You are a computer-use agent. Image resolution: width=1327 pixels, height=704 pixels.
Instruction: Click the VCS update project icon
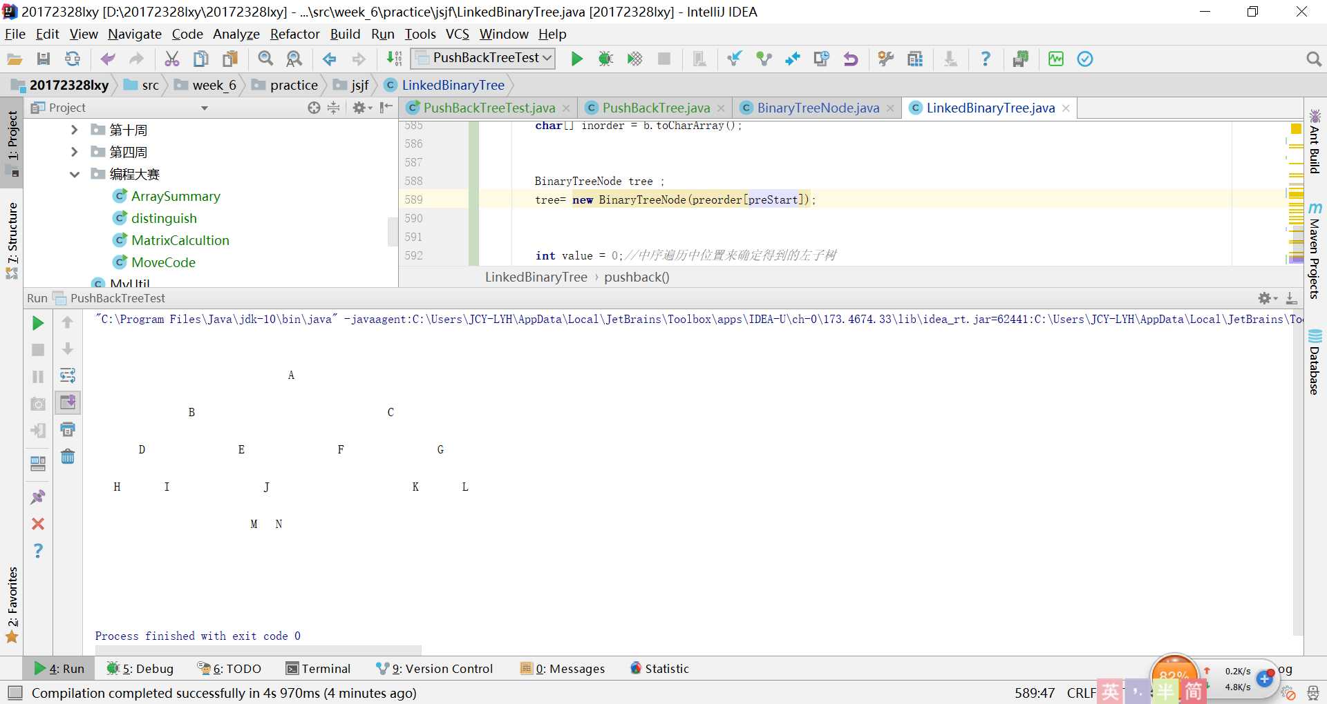coord(735,59)
